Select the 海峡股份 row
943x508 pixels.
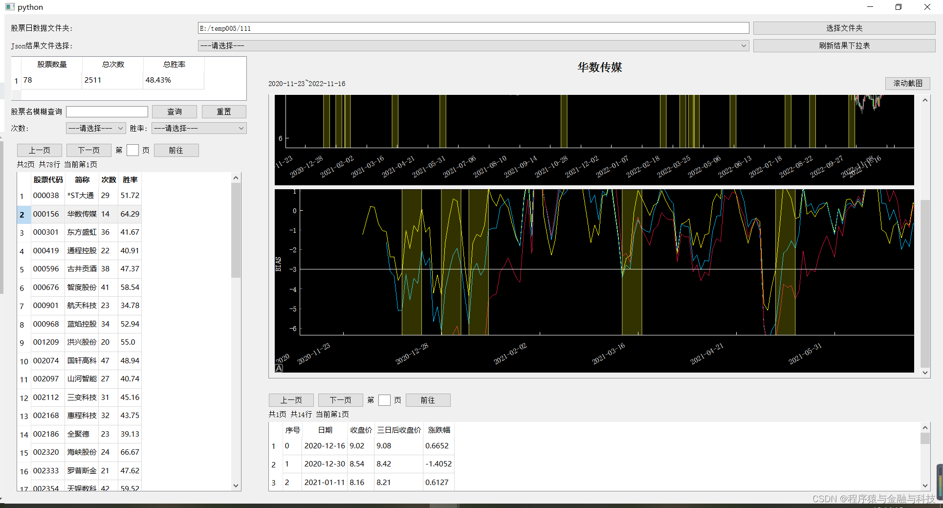(x=80, y=452)
